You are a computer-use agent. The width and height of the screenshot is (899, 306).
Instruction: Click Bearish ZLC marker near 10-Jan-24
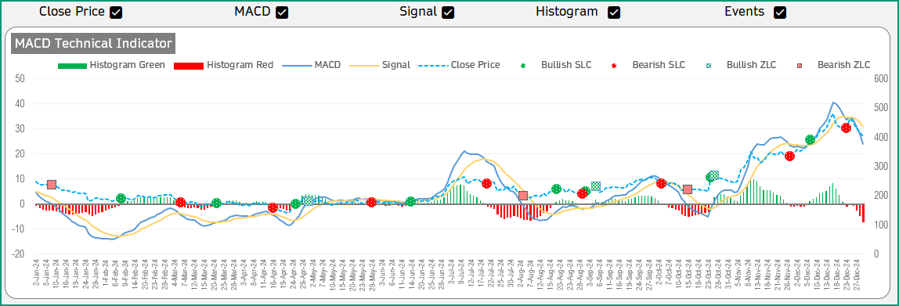(52, 185)
